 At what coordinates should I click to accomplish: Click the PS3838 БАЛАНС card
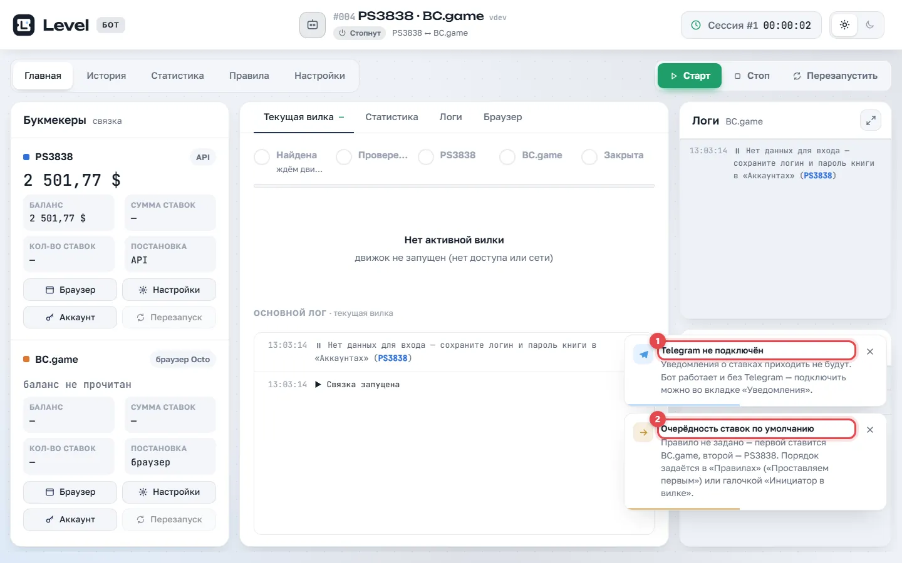(69, 213)
